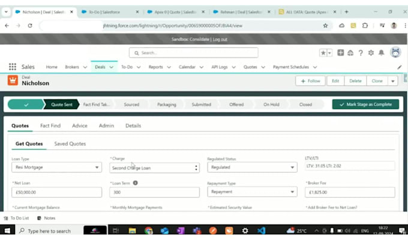Open Visual Studio Code from the taskbar
The height and width of the screenshot is (242, 408).
(261, 231)
